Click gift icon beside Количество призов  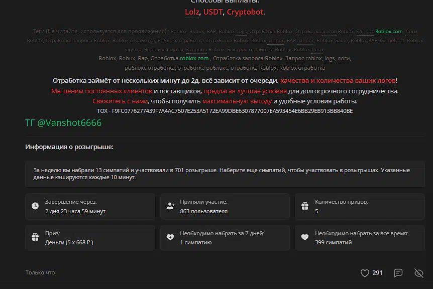(x=305, y=206)
